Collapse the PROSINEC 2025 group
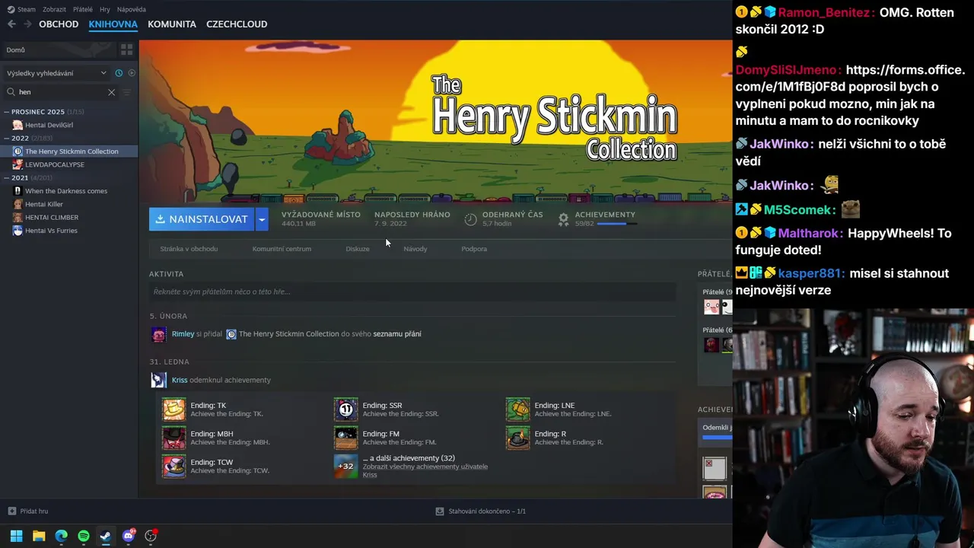 click(7, 112)
